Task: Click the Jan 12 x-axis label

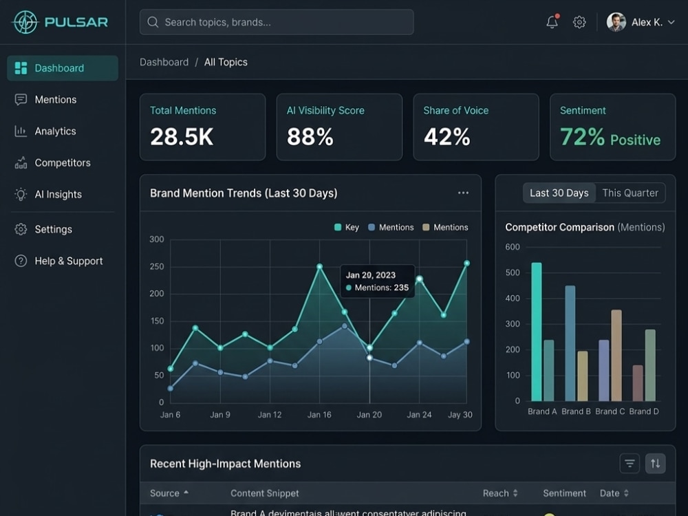Action: tap(270, 415)
